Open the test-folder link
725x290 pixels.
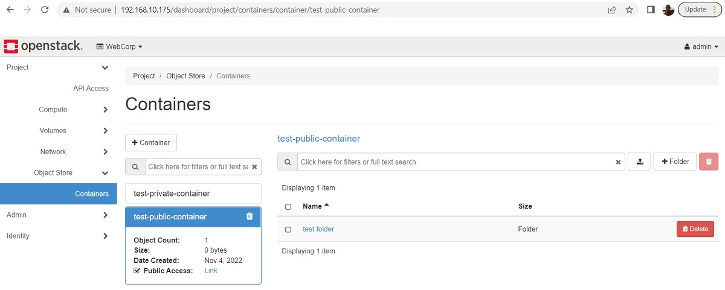click(x=318, y=229)
